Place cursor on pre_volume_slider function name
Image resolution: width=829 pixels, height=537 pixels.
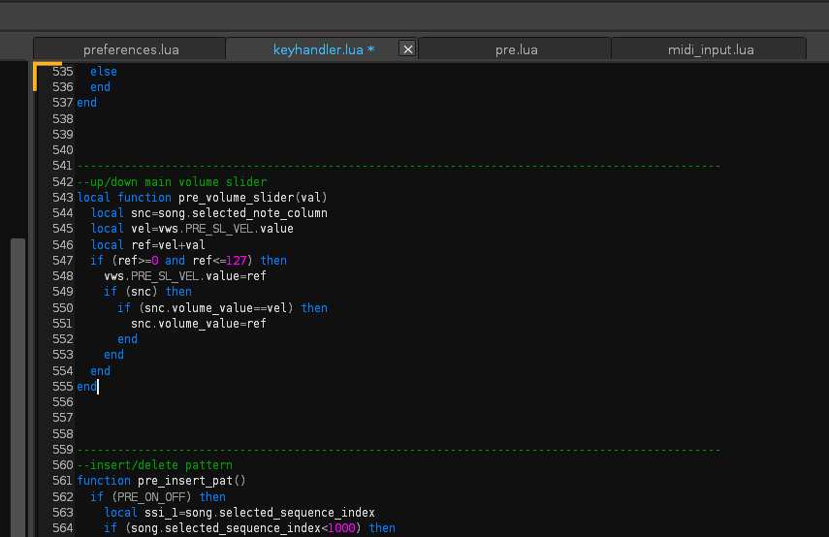pos(236,198)
